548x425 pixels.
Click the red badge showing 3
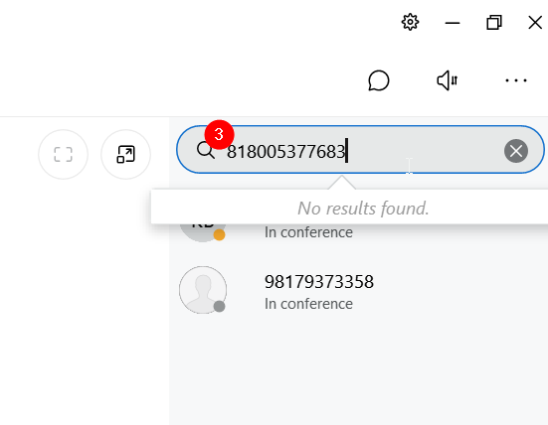coord(219,135)
